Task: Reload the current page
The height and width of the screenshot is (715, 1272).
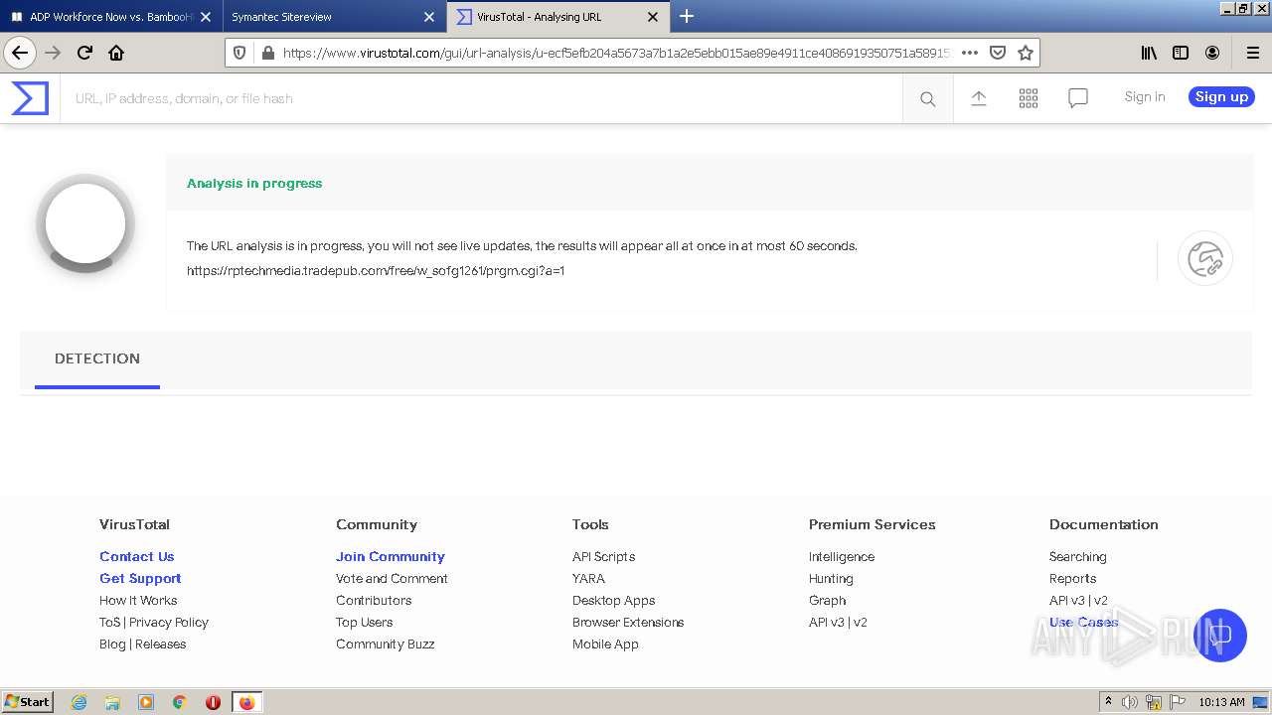Action: point(84,53)
